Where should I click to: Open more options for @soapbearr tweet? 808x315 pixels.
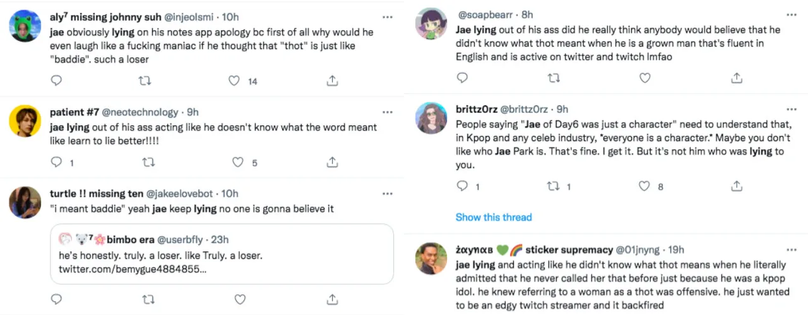click(x=792, y=14)
